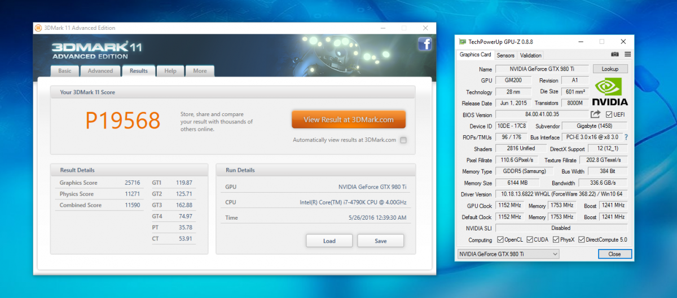This screenshot has height=298, width=677.
Task: Select the Results tab in 3DMark
Action: pyautogui.click(x=139, y=70)
